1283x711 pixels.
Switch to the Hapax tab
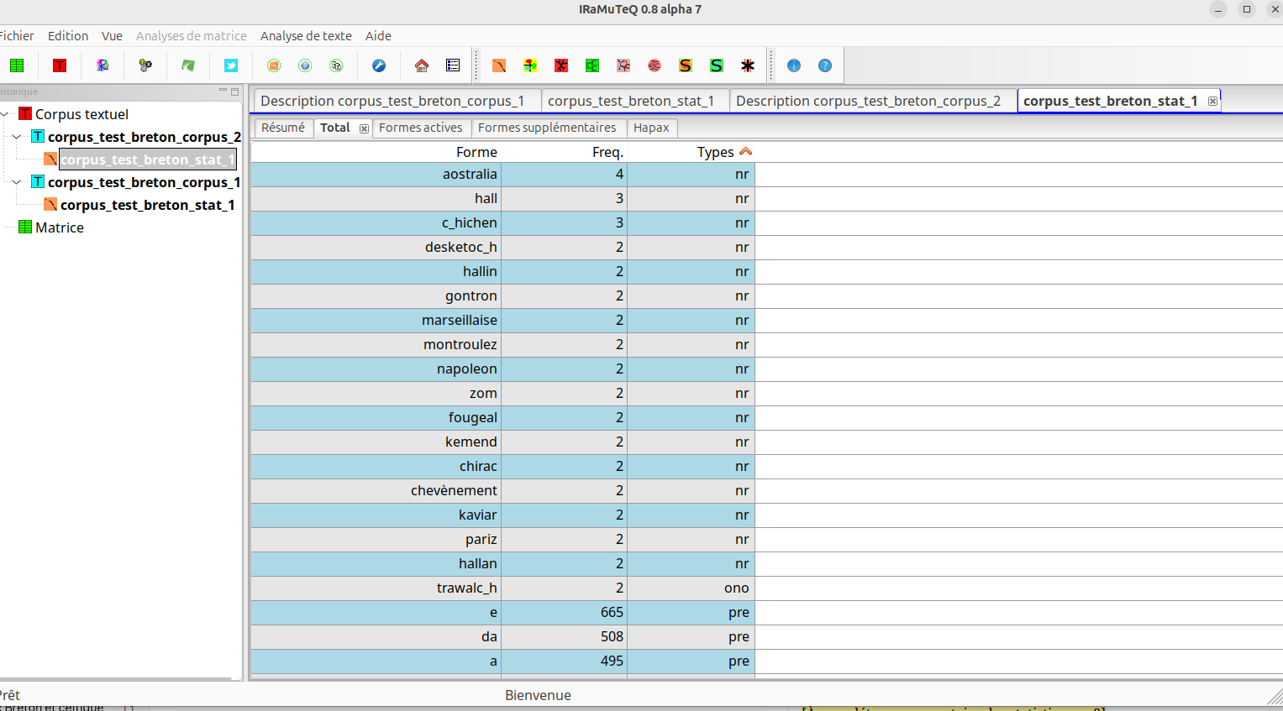[651, 128]
